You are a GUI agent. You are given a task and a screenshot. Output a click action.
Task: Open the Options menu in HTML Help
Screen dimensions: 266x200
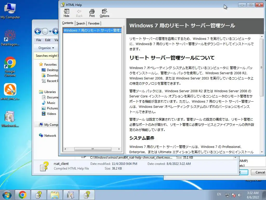[x=104, y=13]
